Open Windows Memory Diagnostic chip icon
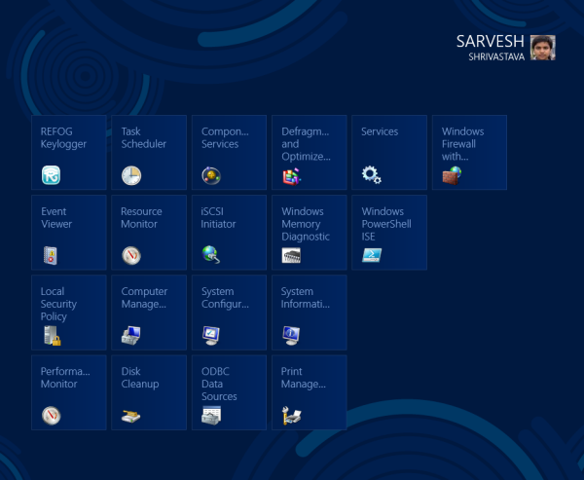 click(291, 256)
